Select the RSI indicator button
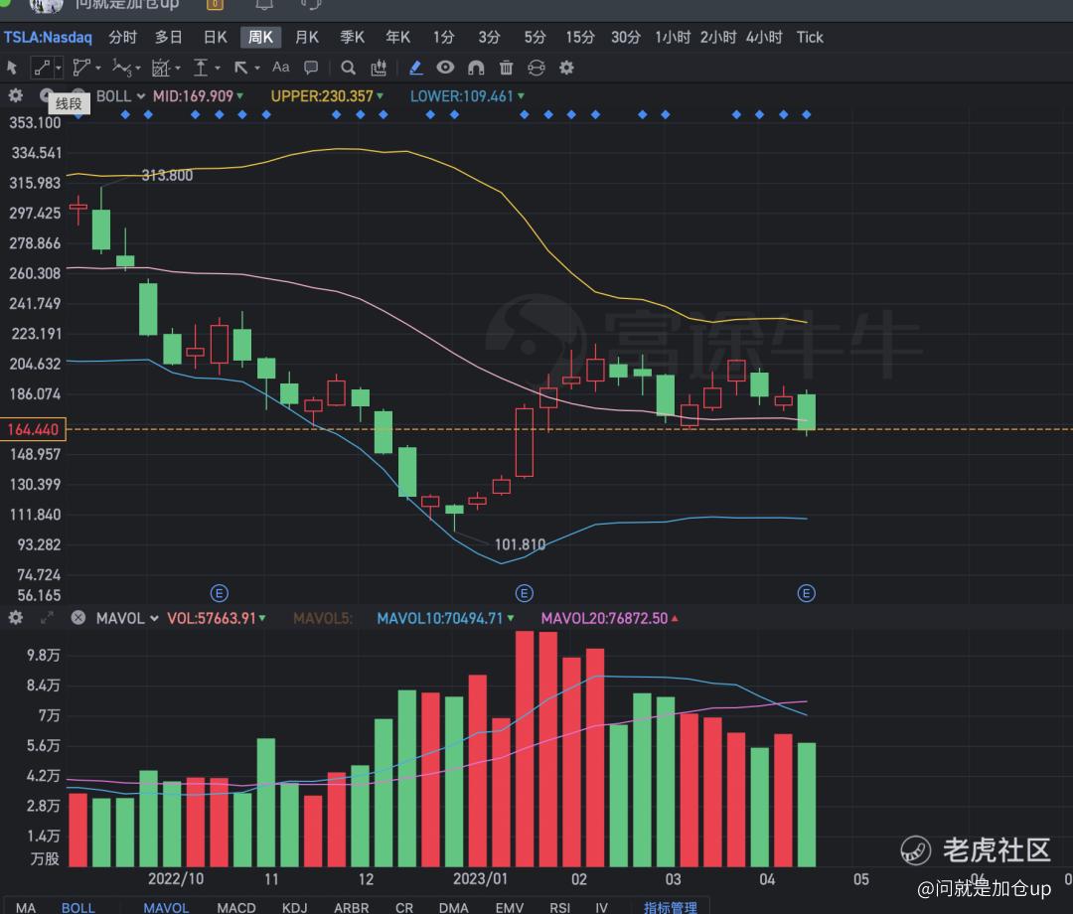The height and width of the screenshot is (914, 1073). point(559,907)
